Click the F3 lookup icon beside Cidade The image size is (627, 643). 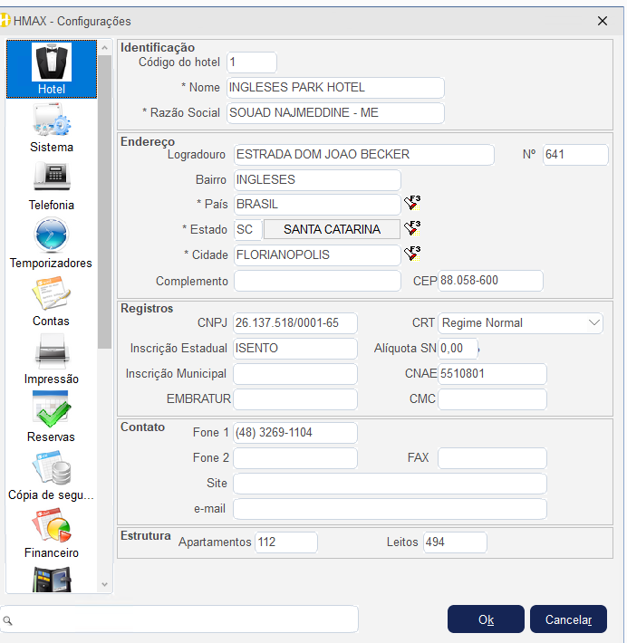coord(412,254)
